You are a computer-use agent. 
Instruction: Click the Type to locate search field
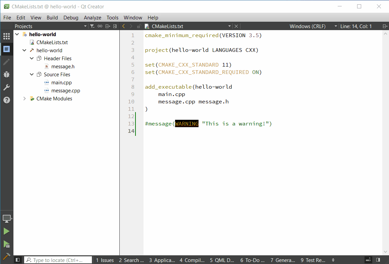coord(58,260)
